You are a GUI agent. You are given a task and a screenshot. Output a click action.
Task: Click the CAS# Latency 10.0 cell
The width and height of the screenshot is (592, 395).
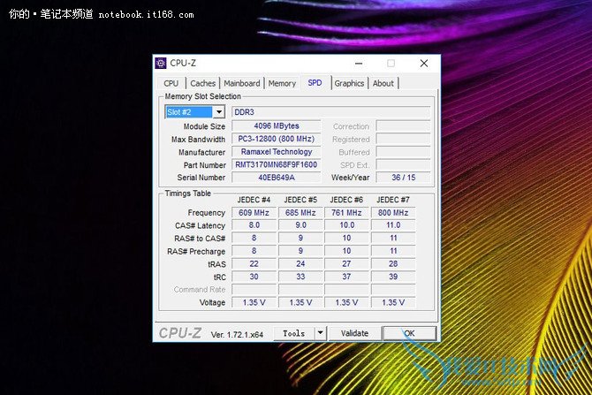(x=346, y=225)
